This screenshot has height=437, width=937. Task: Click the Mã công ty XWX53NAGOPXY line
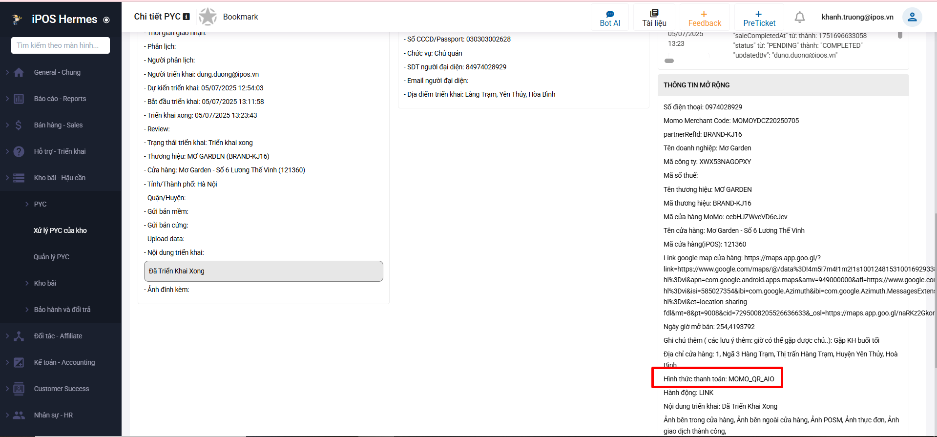(x=707, y=162)
